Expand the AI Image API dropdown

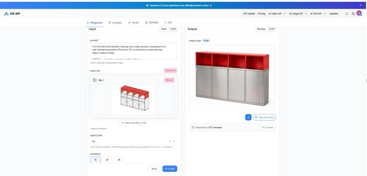point(298,14)
